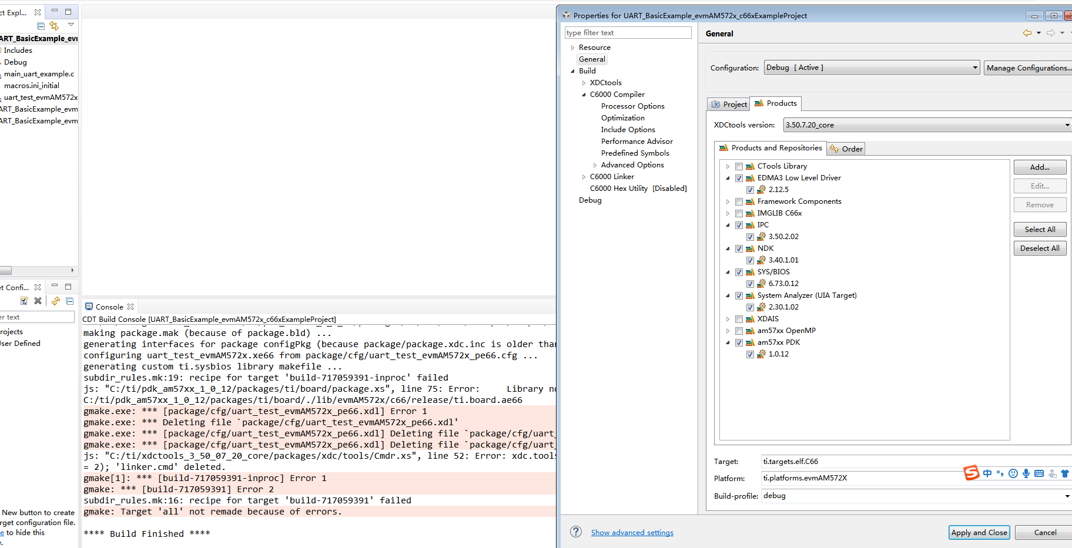Click the forward arrow in Properties header

1051,33
